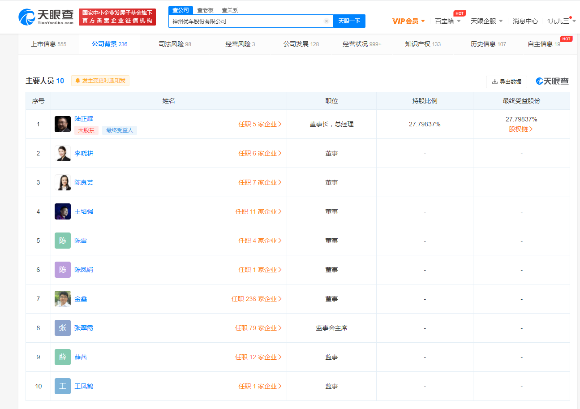This screenshot has height=409, width=580.
Task: Switch to 司法风险 tab
Action: [x=175, y=44]
